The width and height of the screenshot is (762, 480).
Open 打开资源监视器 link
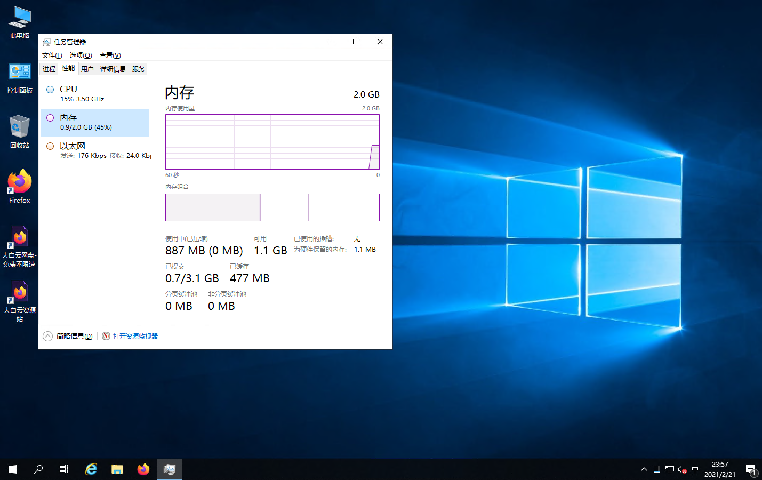(x=135, y=337)
